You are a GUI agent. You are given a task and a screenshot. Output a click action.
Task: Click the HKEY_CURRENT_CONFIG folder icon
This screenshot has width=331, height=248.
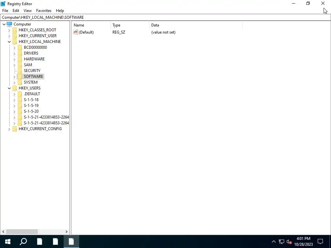tap(15, 129)
